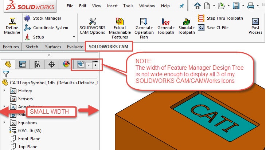Click the Post Process button

click(x=255, y=25)
